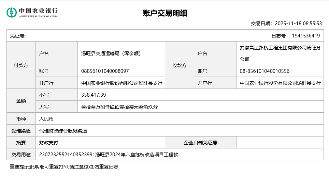Select the 交易用途 bridge project description text
This screenshot has width=329, height=176.
(x=109, y=155)
